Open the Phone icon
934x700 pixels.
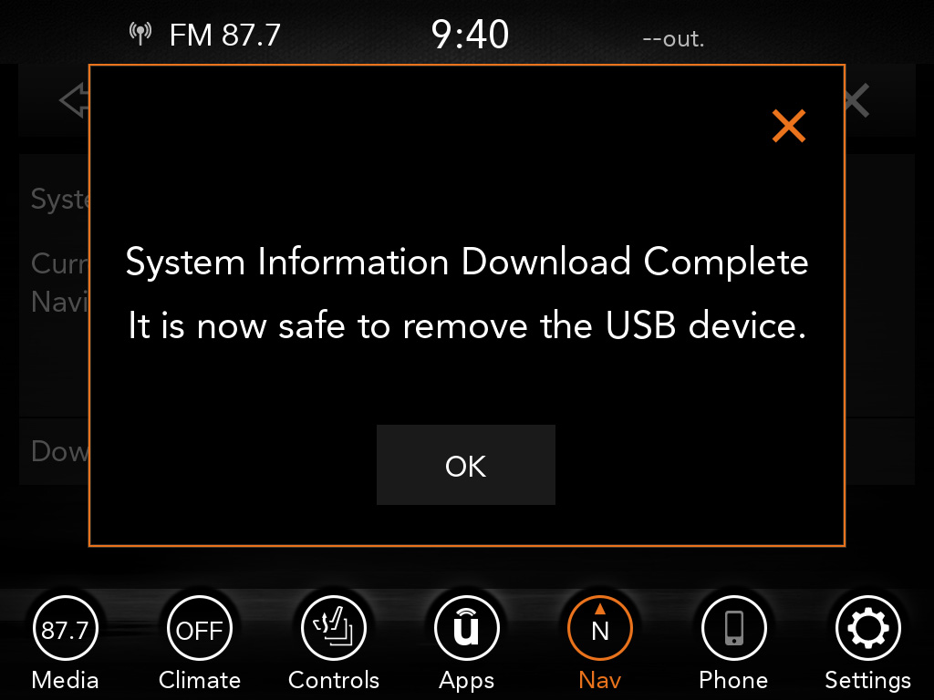tap(734, 629)
